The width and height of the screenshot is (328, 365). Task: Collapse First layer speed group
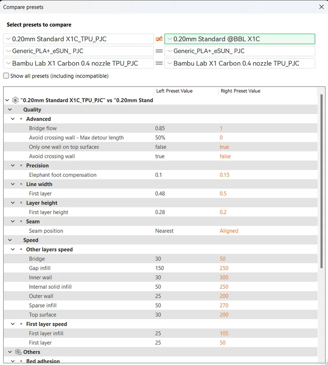(13, 324)
